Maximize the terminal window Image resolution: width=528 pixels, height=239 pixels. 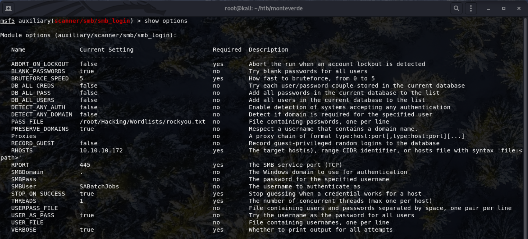click(504, 9)
